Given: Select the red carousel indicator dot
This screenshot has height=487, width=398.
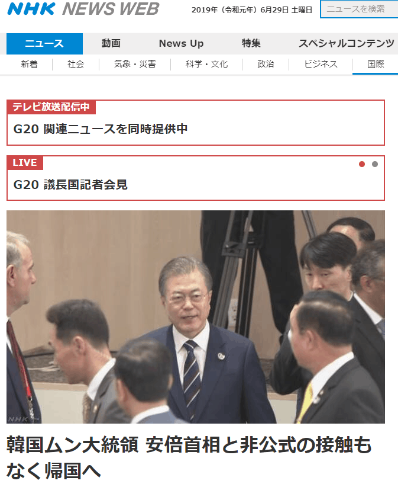Looking at the screenshot, I should point(362,164).
